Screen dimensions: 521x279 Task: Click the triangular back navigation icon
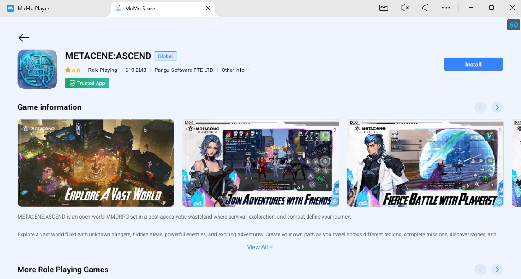click(x=425, y=8)
